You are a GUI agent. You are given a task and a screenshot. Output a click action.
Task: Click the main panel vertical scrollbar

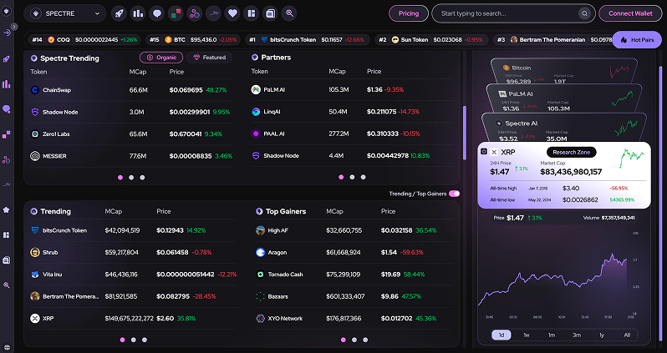click(465, 133)
